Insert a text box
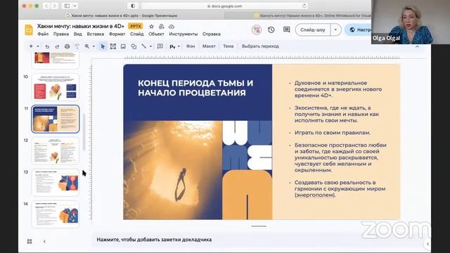This screenshot has height=253, width=450. click(x=112, y=46)
